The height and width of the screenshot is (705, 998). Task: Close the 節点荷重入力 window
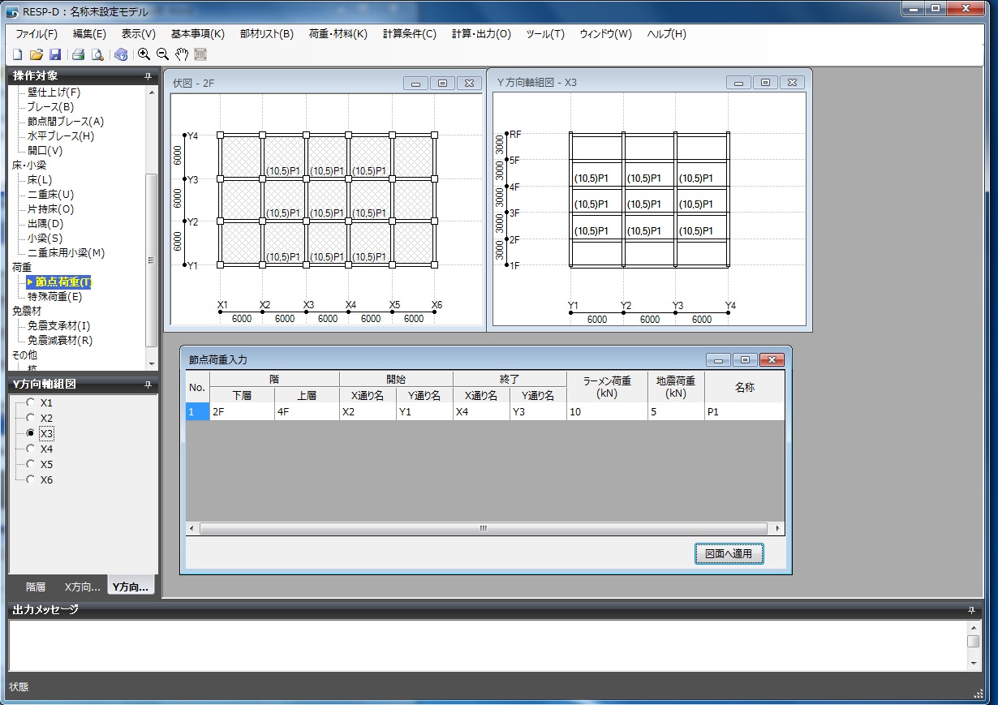772,359
